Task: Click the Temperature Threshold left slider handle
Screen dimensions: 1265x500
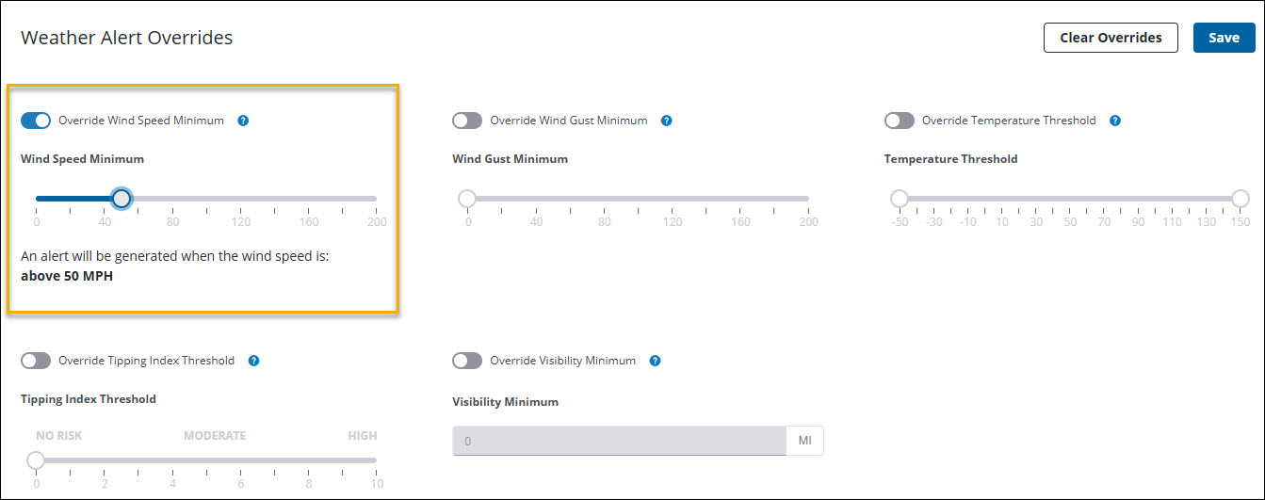Action: point(900,199)
